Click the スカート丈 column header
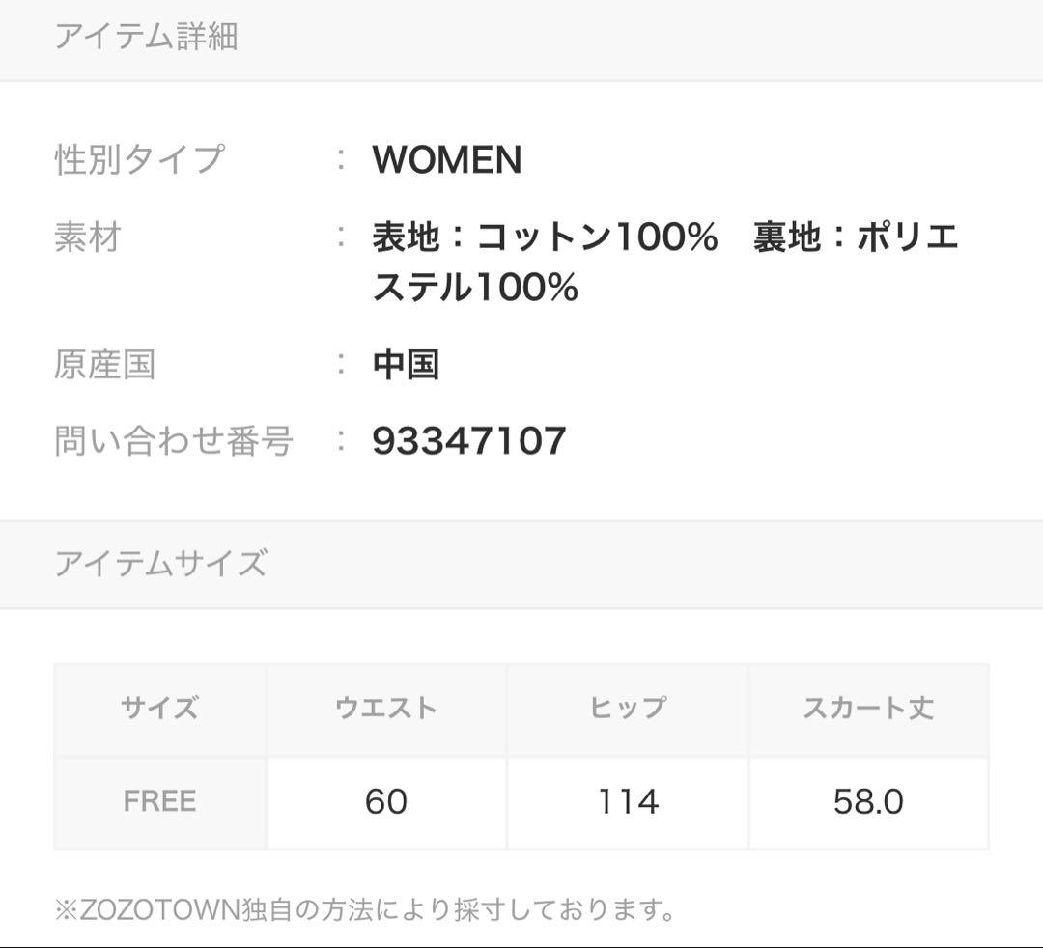 tap(868, 709)
